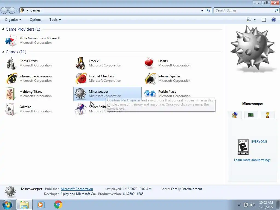Click the volume speaker tray icon
The image size is (280, 210).
(252, 205)
